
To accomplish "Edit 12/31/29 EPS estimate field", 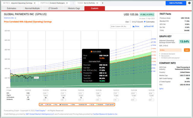I will coord(151,93).
